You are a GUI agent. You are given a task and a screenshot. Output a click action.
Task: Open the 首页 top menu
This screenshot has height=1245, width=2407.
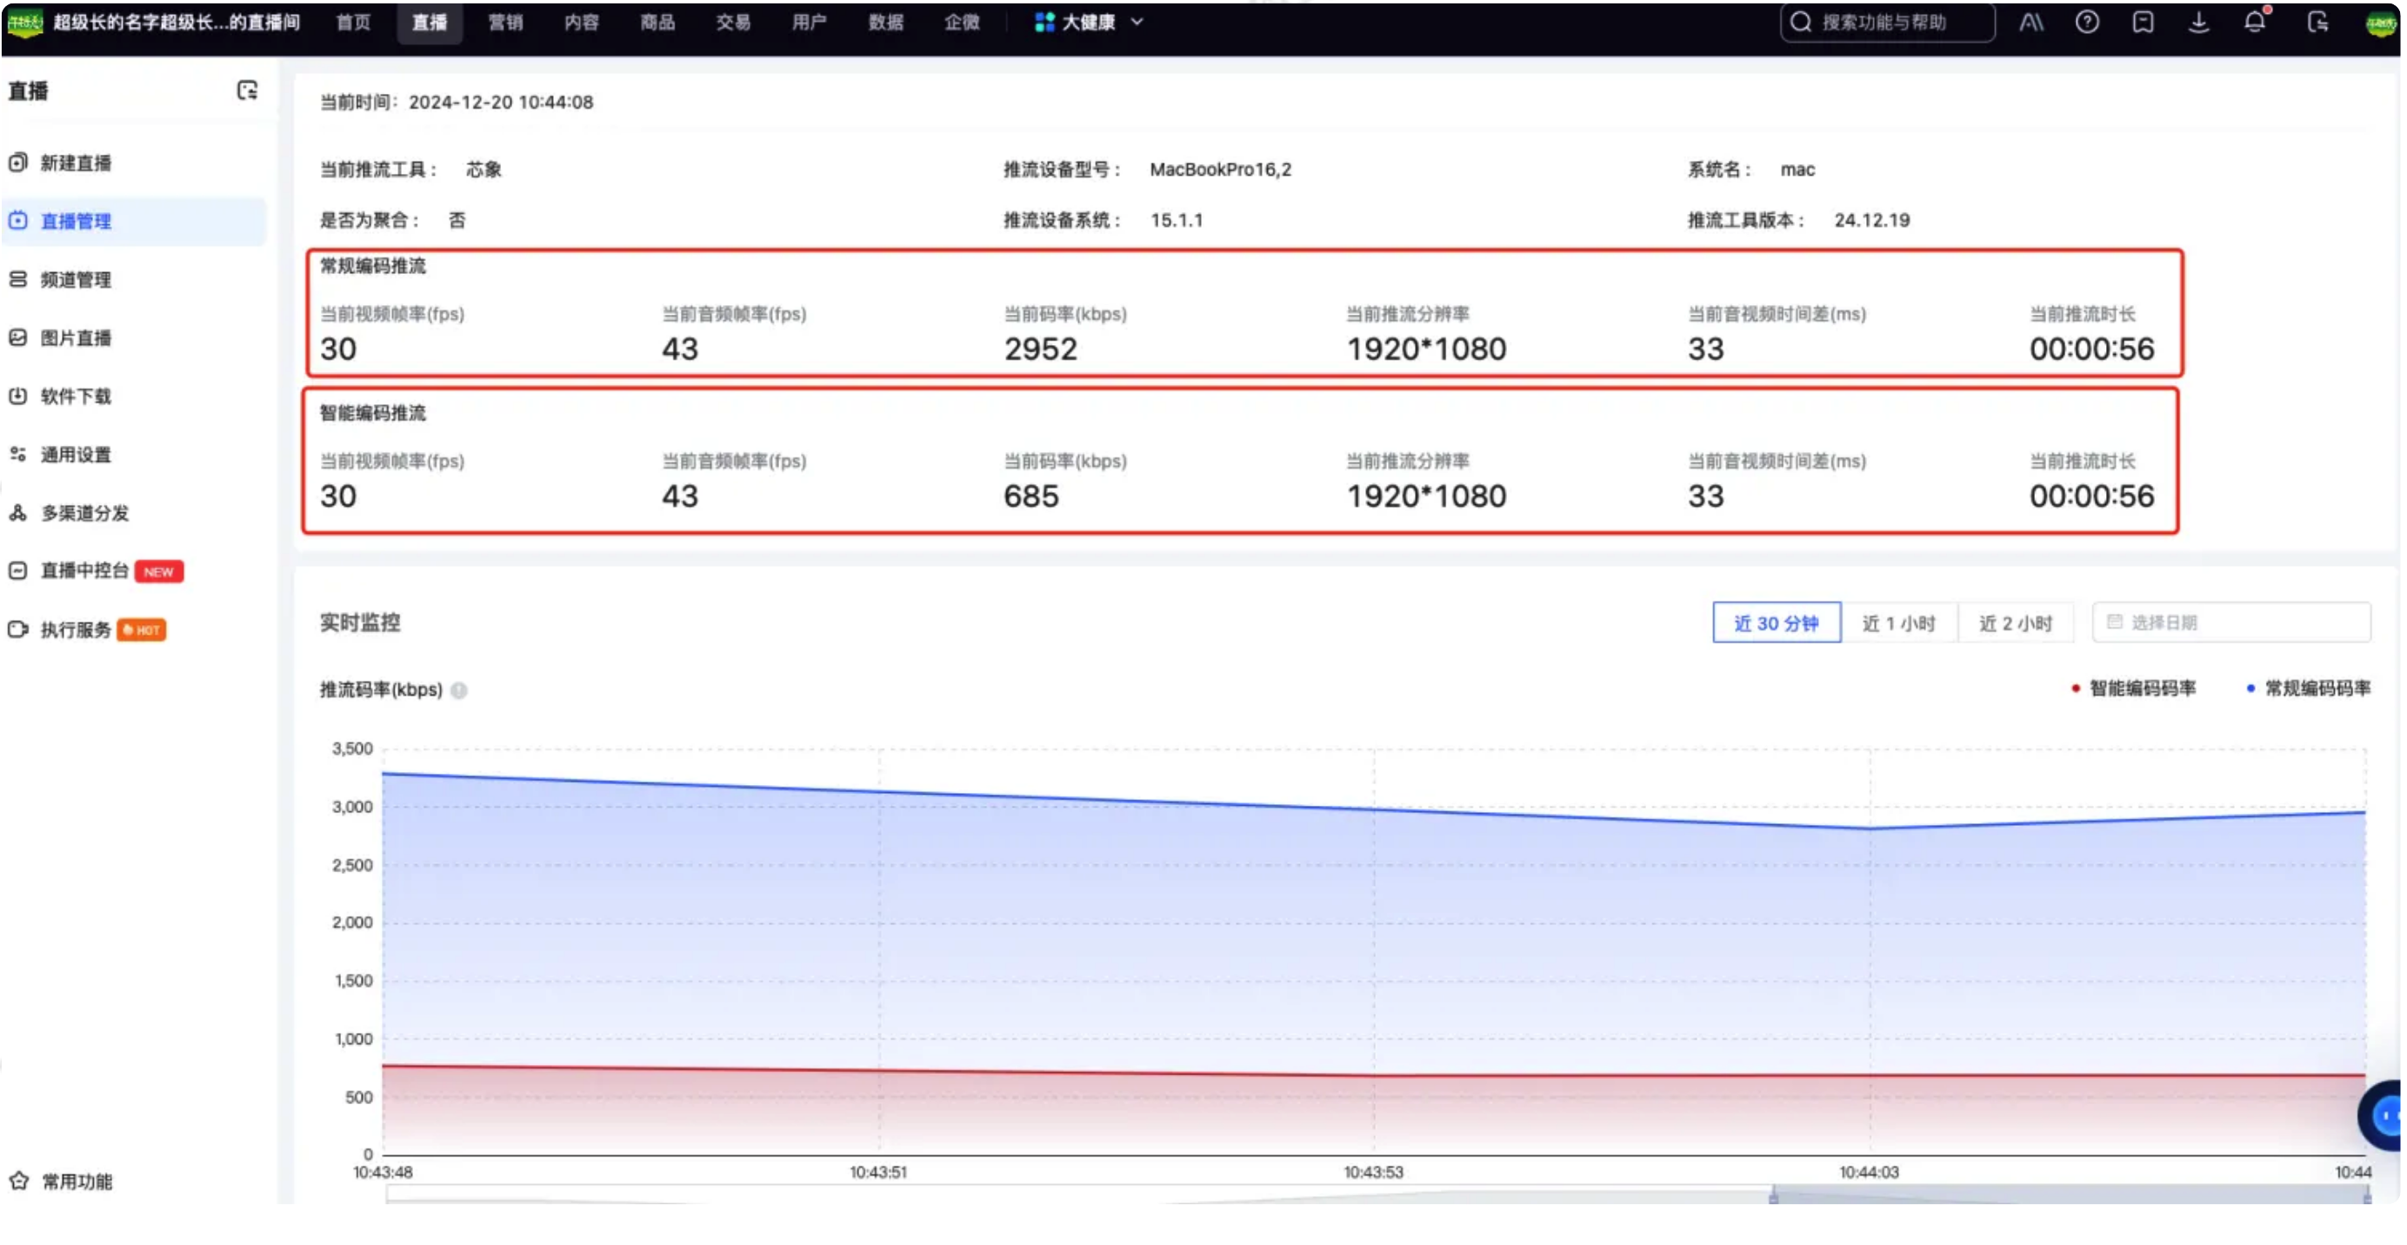coord(353,23)
